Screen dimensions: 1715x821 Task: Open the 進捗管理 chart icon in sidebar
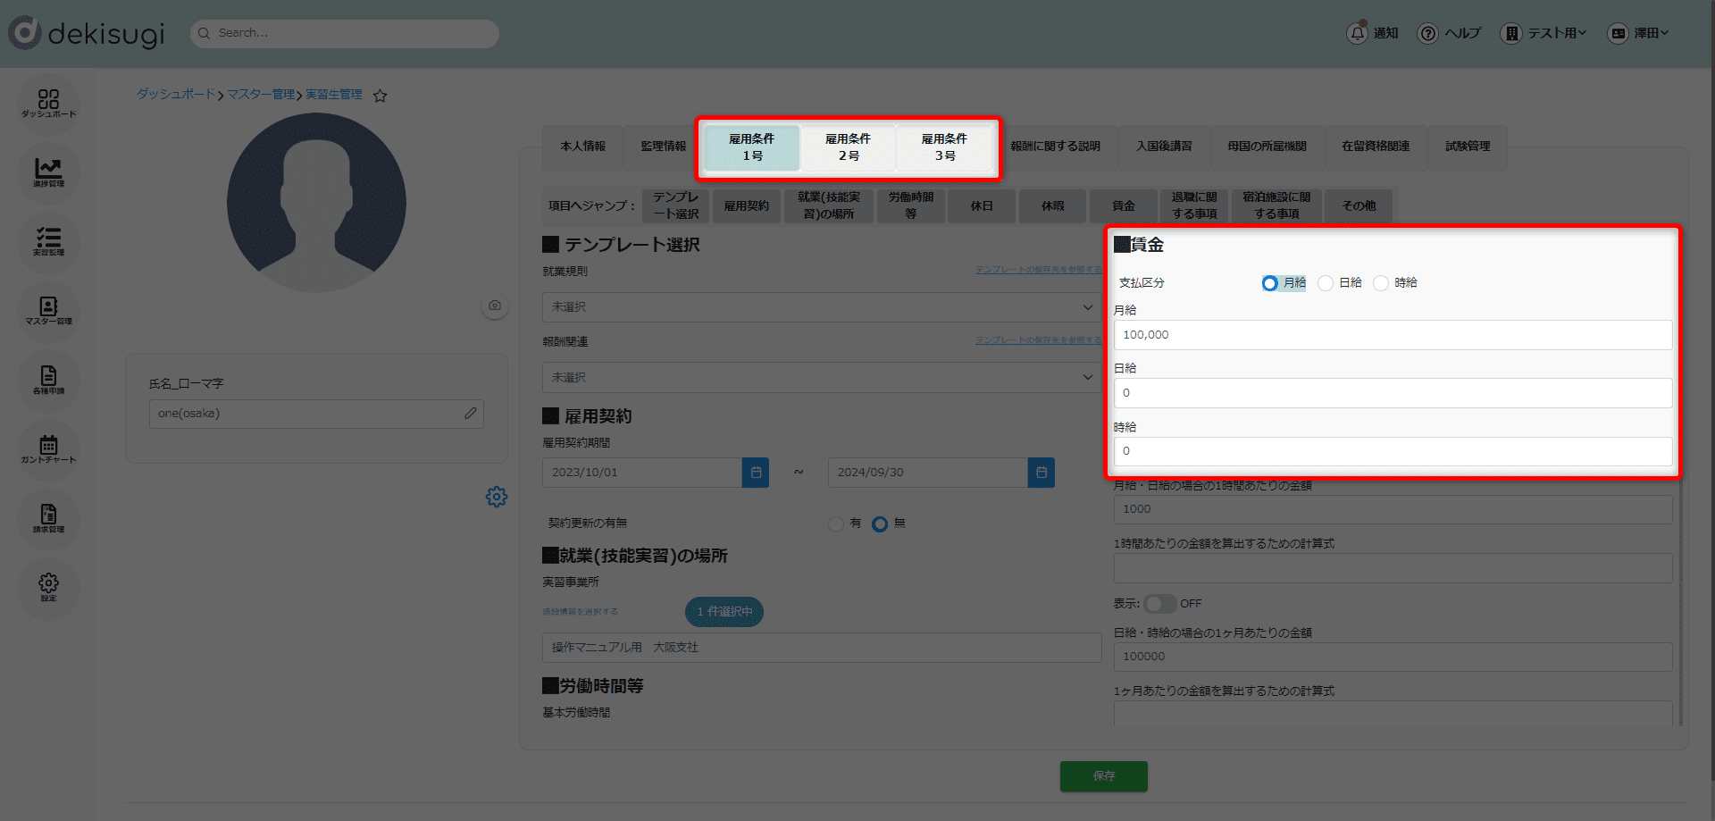click(x=48, y=172)
